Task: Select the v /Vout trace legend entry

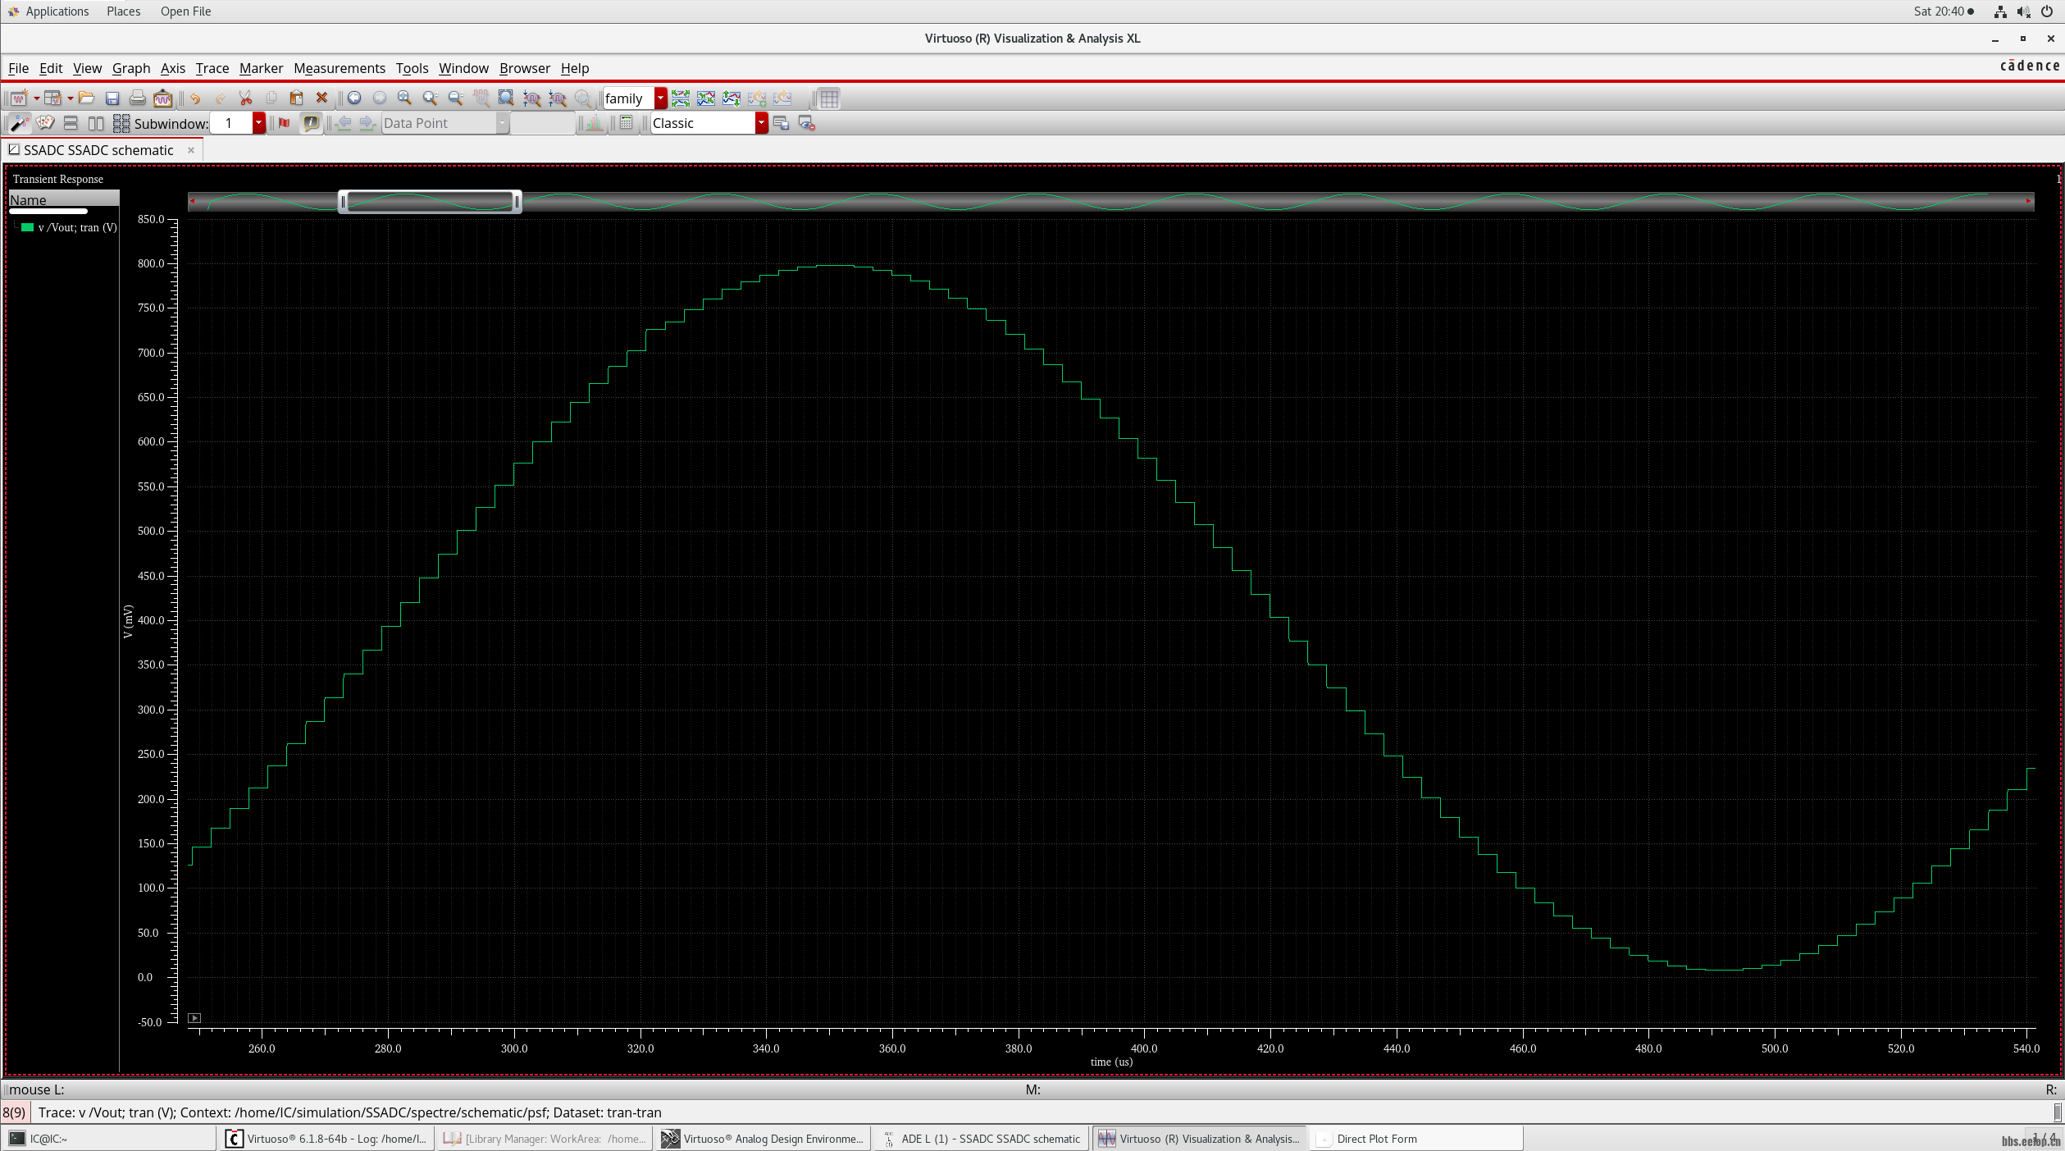Action: click(x=76, y=227)
